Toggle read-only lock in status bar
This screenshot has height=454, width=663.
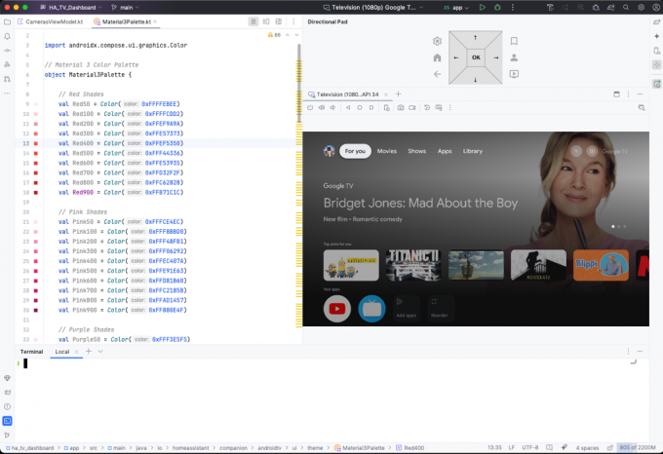point(609,447)
